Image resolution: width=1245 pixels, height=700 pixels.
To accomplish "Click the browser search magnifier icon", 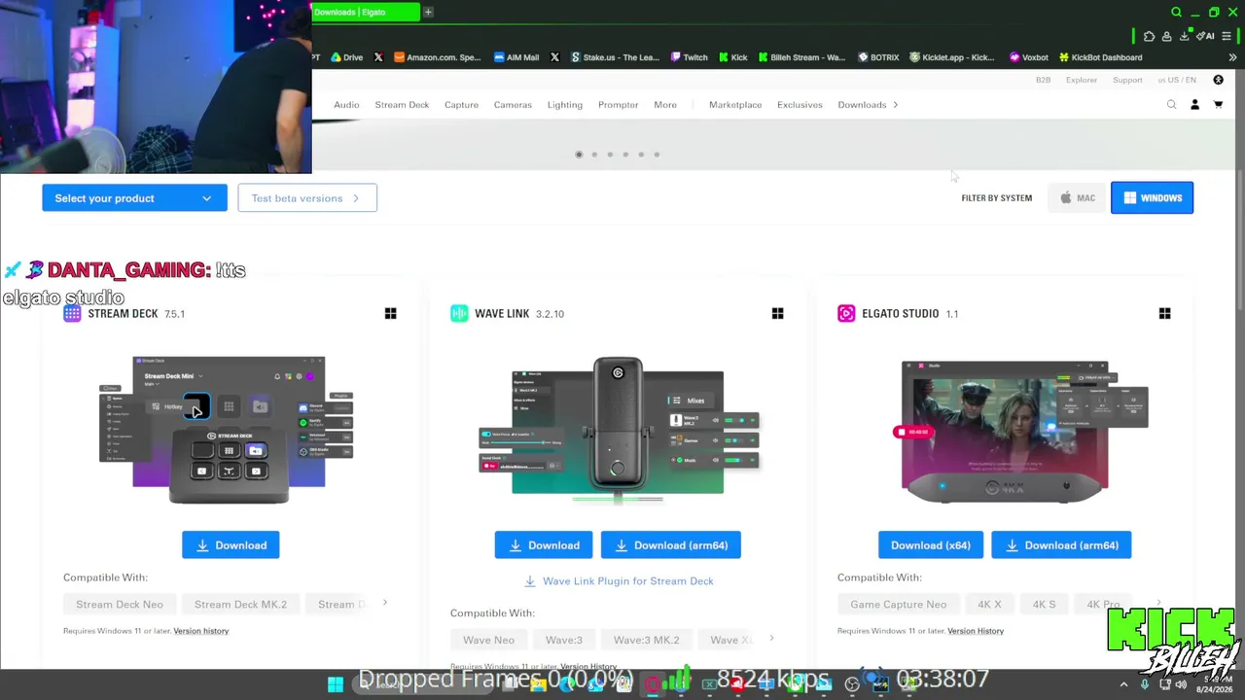I will tap(1176, 13).
